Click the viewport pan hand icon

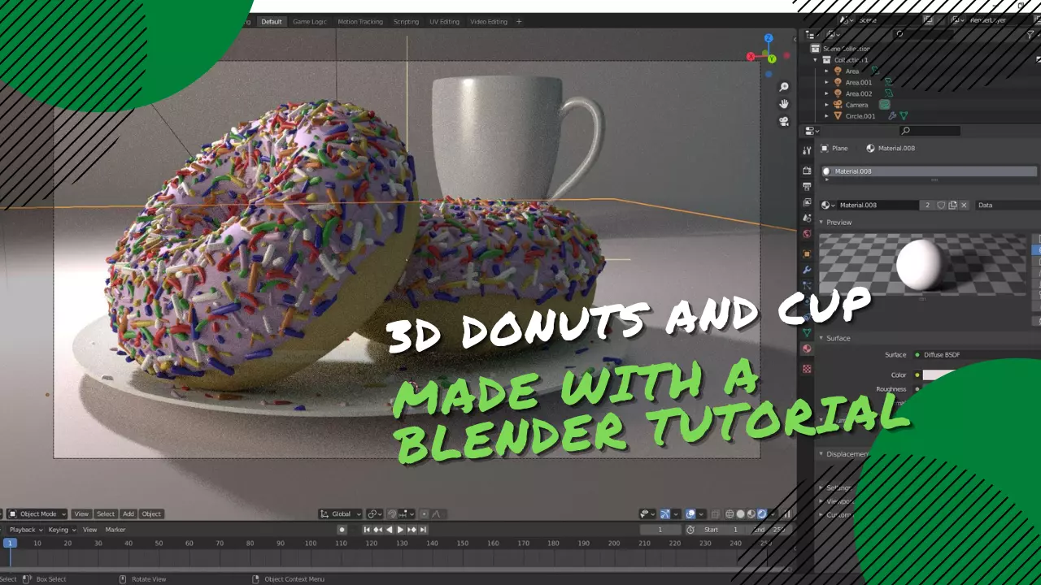coord(784,104)
